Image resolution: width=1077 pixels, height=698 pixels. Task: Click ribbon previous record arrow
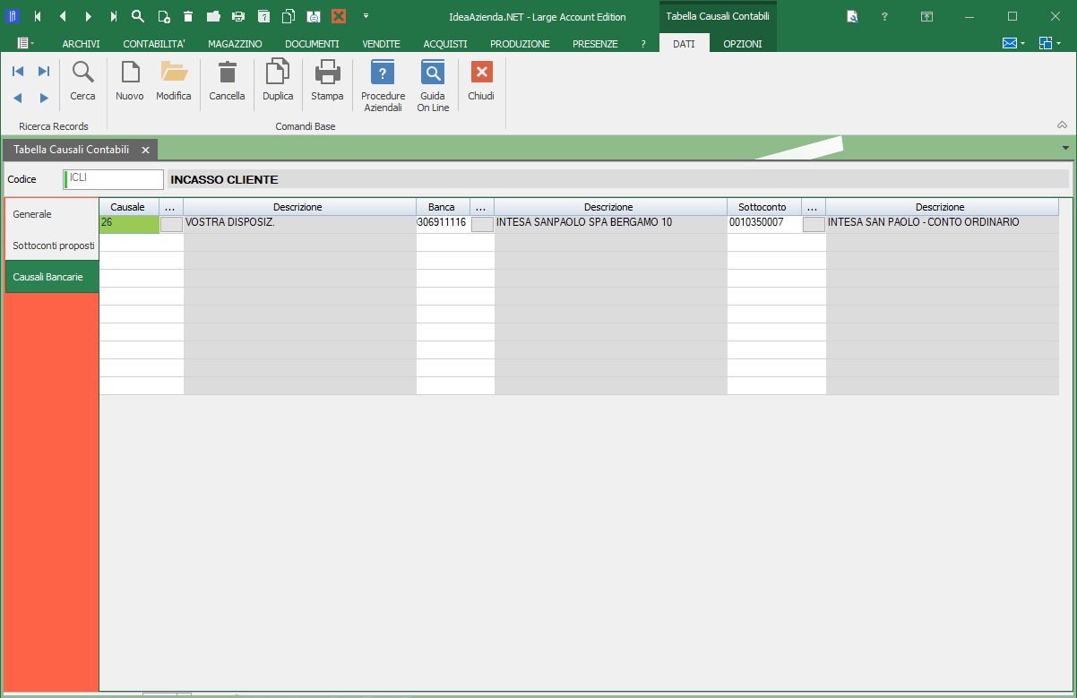[x=18, y=98]
